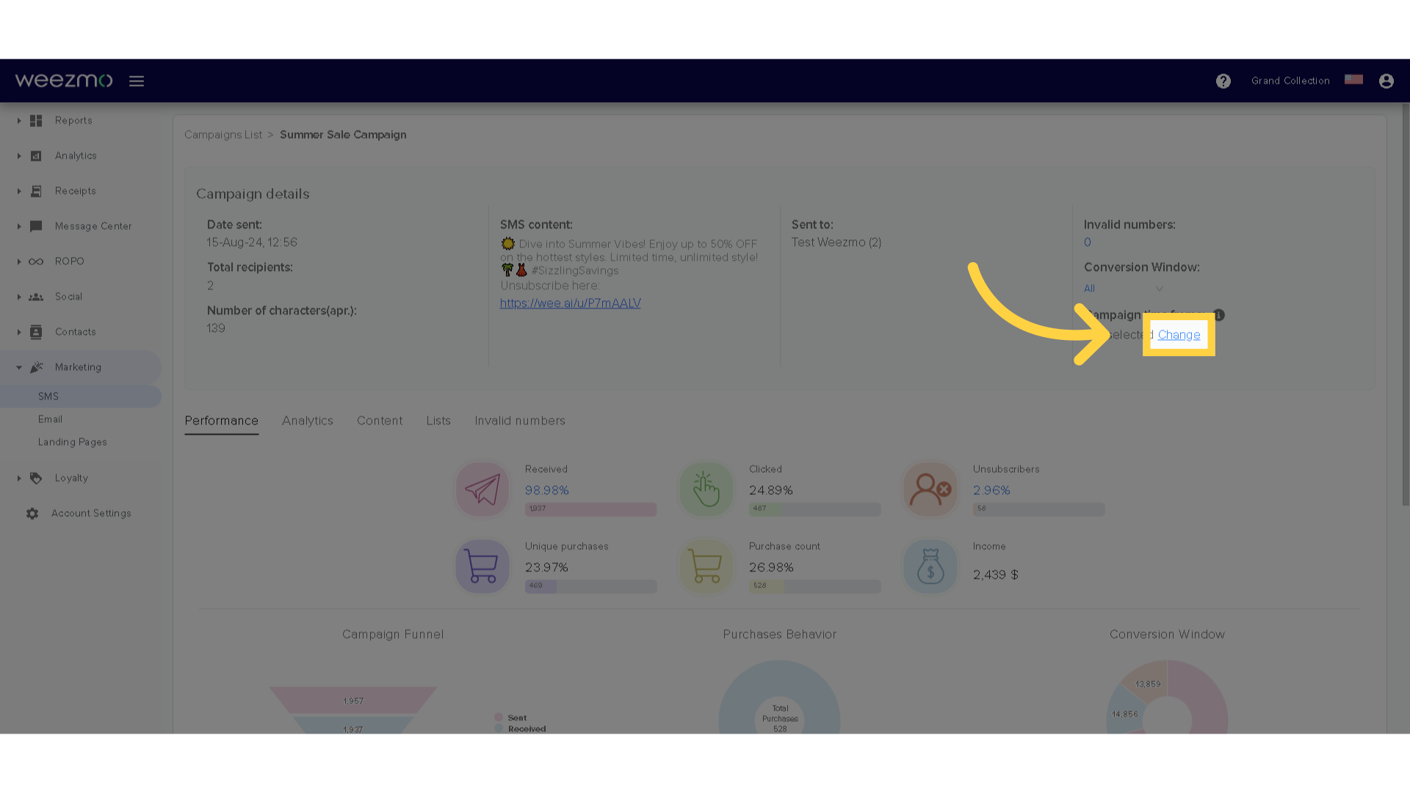Viewport: 1410px width, 793px height.
Task: Go back to Campaigns List breadcrumb
Action: [x=223, y=135]
